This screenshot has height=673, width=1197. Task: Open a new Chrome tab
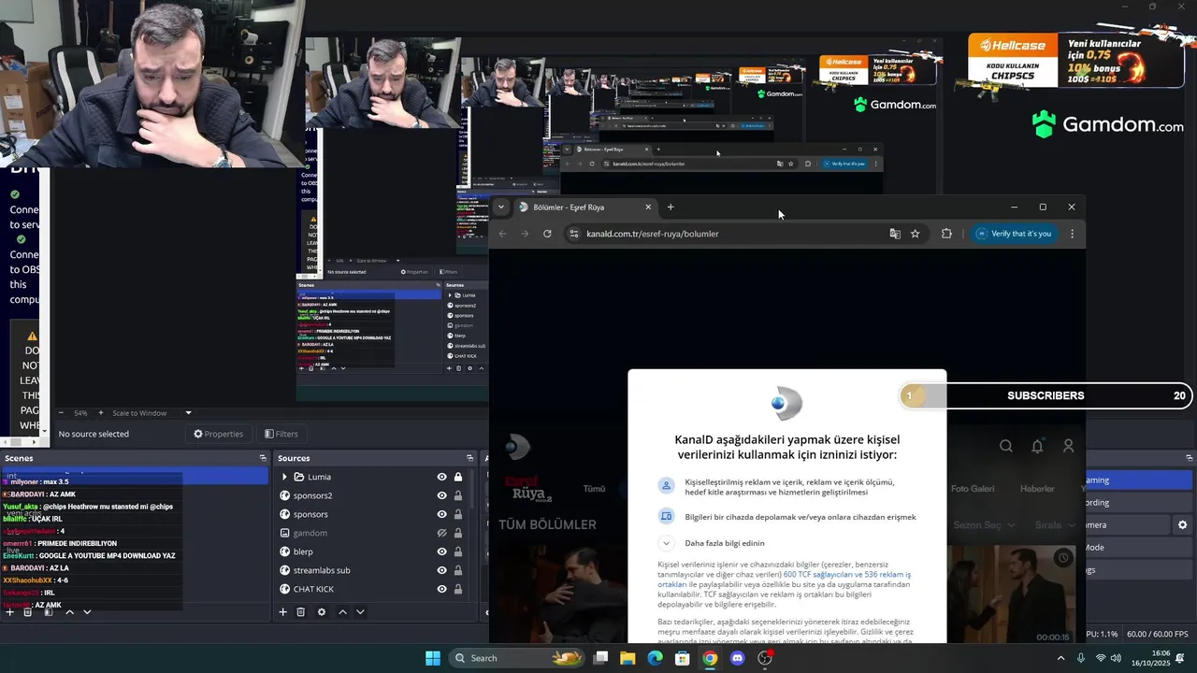pos(671,208)
